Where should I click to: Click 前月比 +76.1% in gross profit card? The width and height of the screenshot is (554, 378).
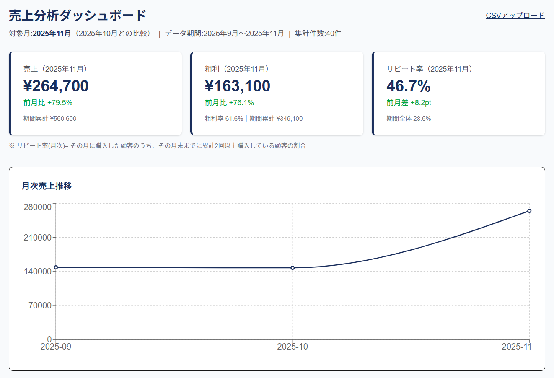229,103
